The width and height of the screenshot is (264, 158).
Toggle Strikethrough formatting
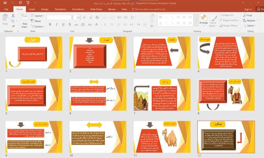point(76,25)
